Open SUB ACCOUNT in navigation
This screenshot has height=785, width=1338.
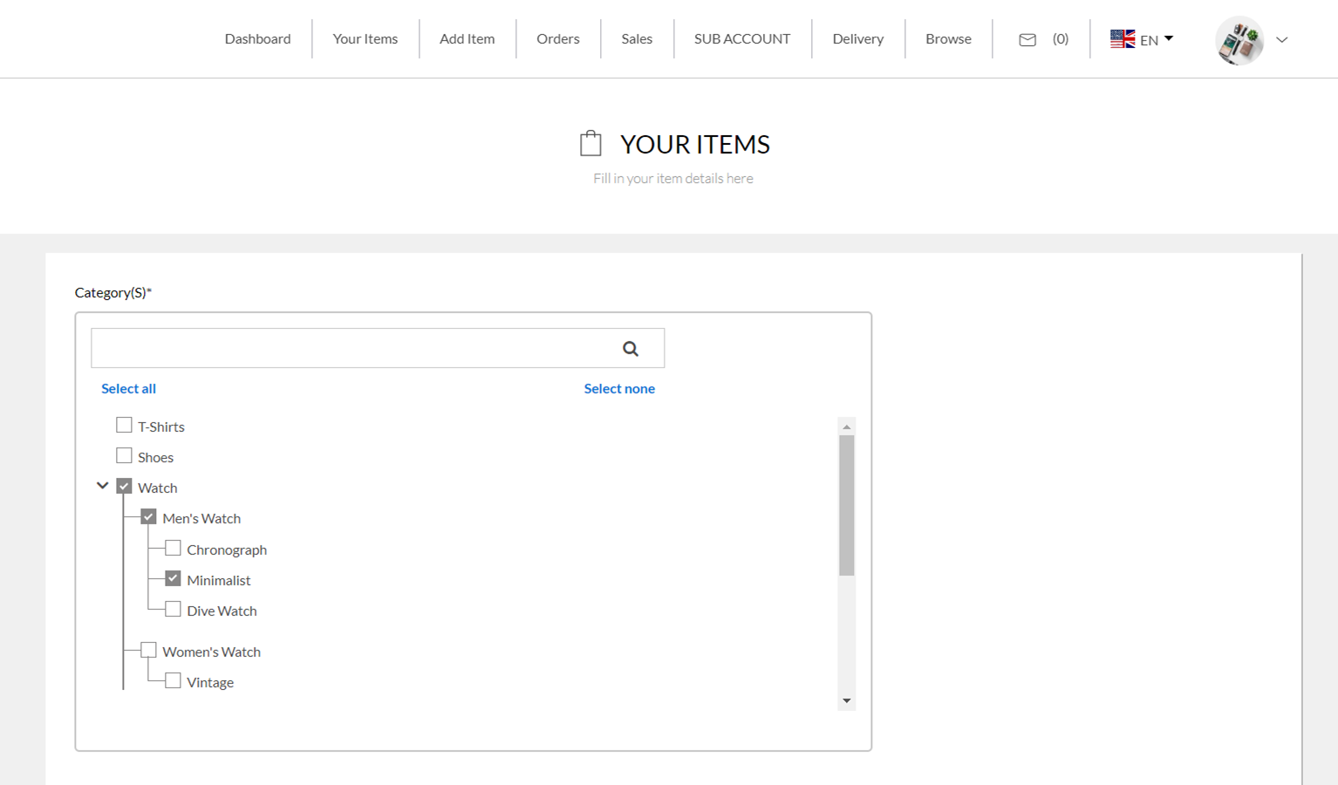742,39
